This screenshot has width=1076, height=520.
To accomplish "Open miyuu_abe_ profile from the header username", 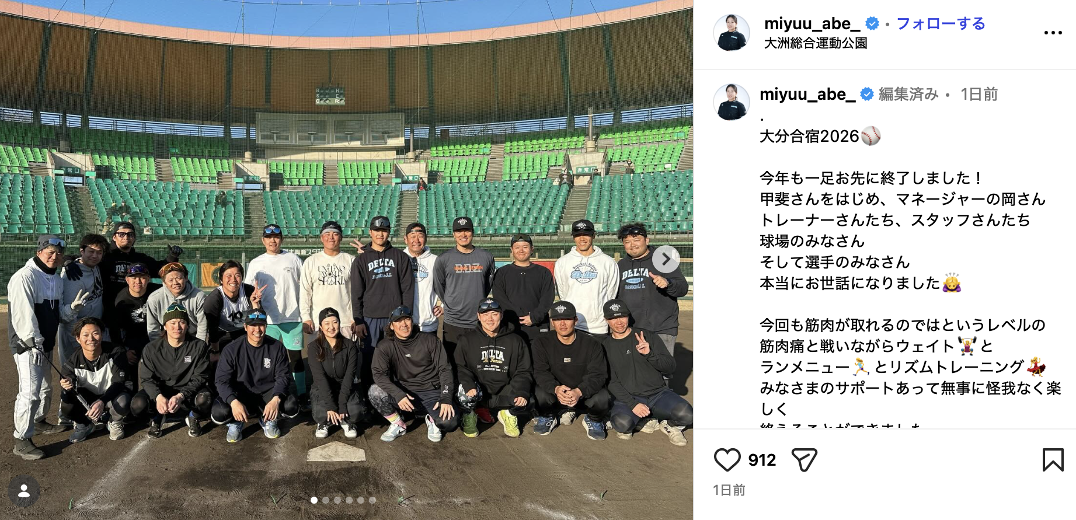I will pyautogui.click(x=812, y=24).
